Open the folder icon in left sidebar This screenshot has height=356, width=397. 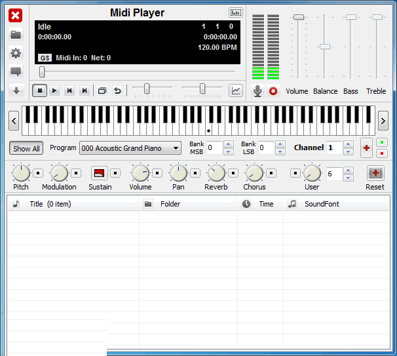pyautogui.click(x=16, y=35)
